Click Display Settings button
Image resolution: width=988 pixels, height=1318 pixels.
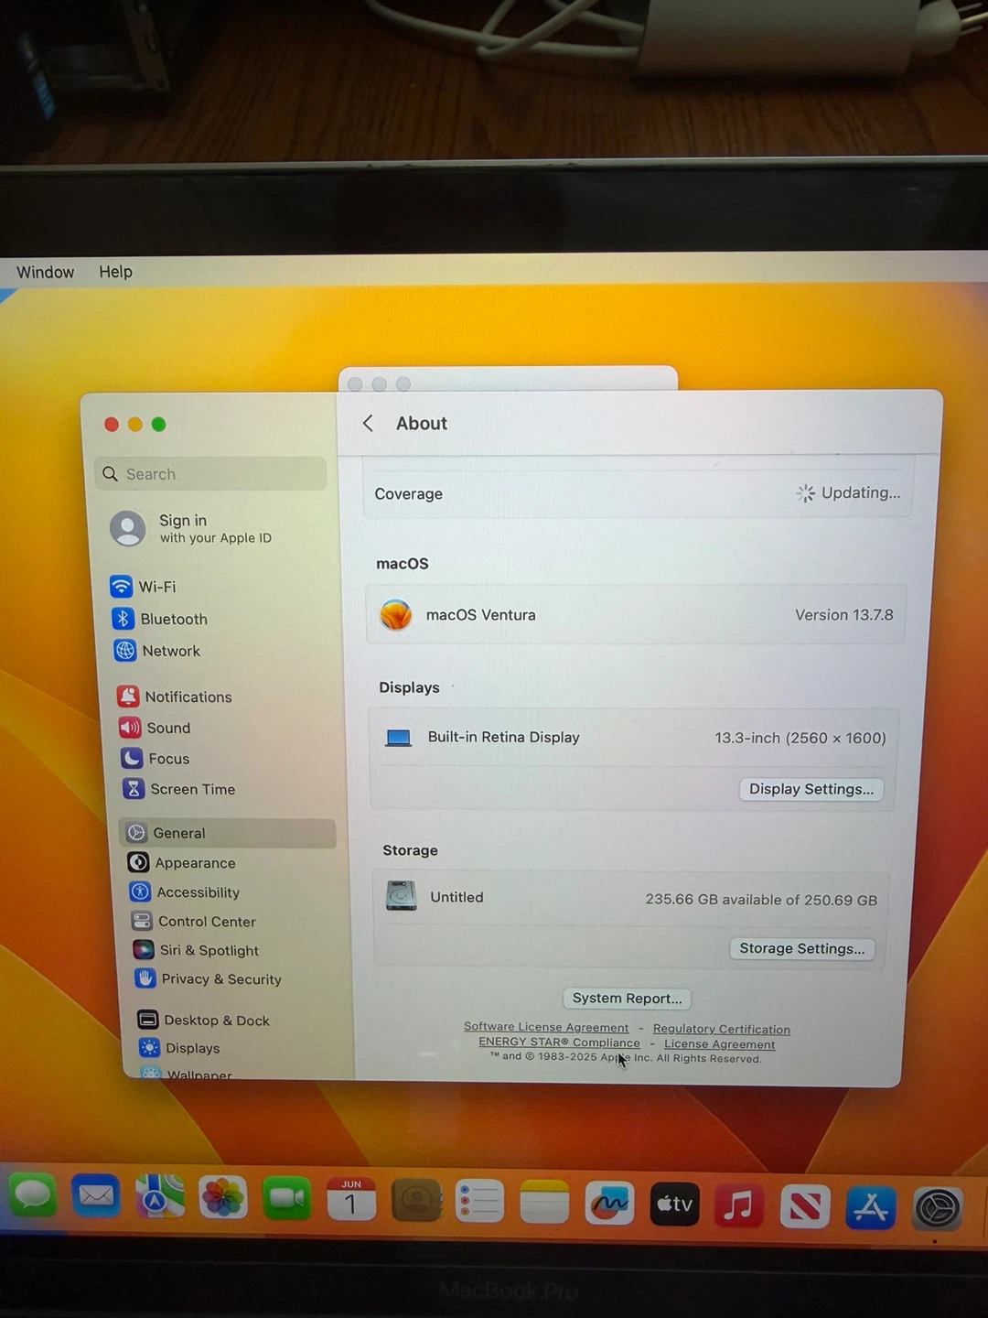click(811, 789)
